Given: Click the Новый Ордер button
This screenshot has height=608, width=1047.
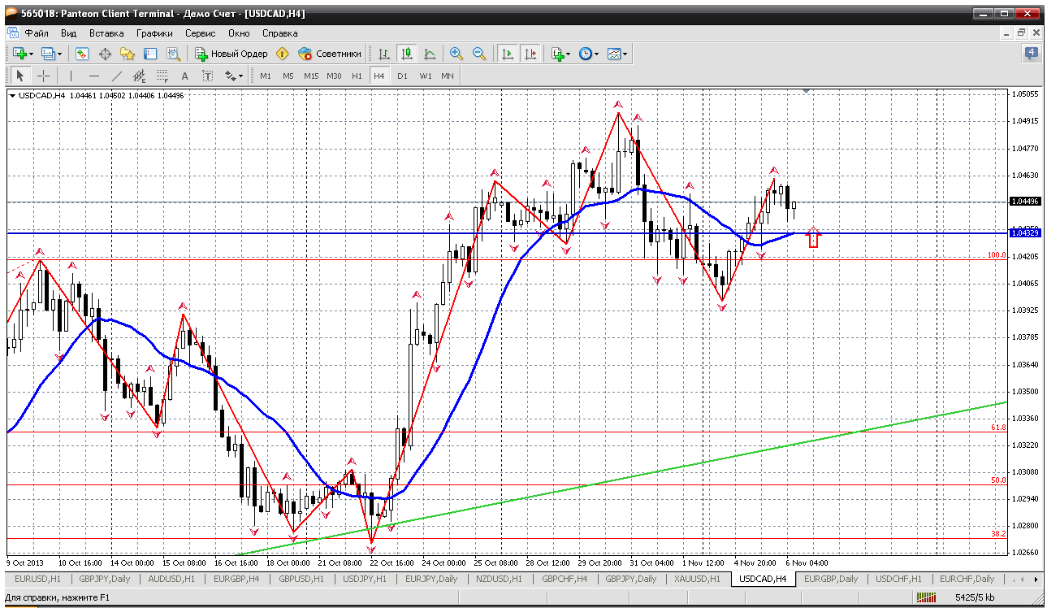Looking at the screenshot, I should coord(231,54).
